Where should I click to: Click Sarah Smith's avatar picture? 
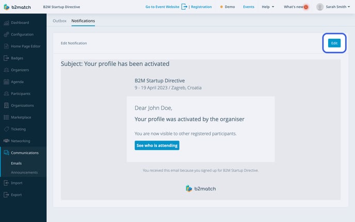(x=320, y=7)
